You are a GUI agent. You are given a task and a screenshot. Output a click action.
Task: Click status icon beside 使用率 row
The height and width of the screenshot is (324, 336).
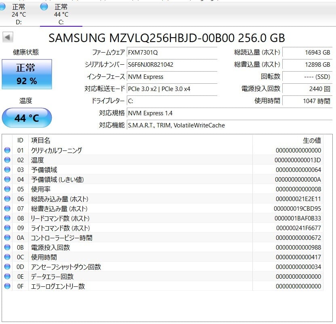pos(7,189)
